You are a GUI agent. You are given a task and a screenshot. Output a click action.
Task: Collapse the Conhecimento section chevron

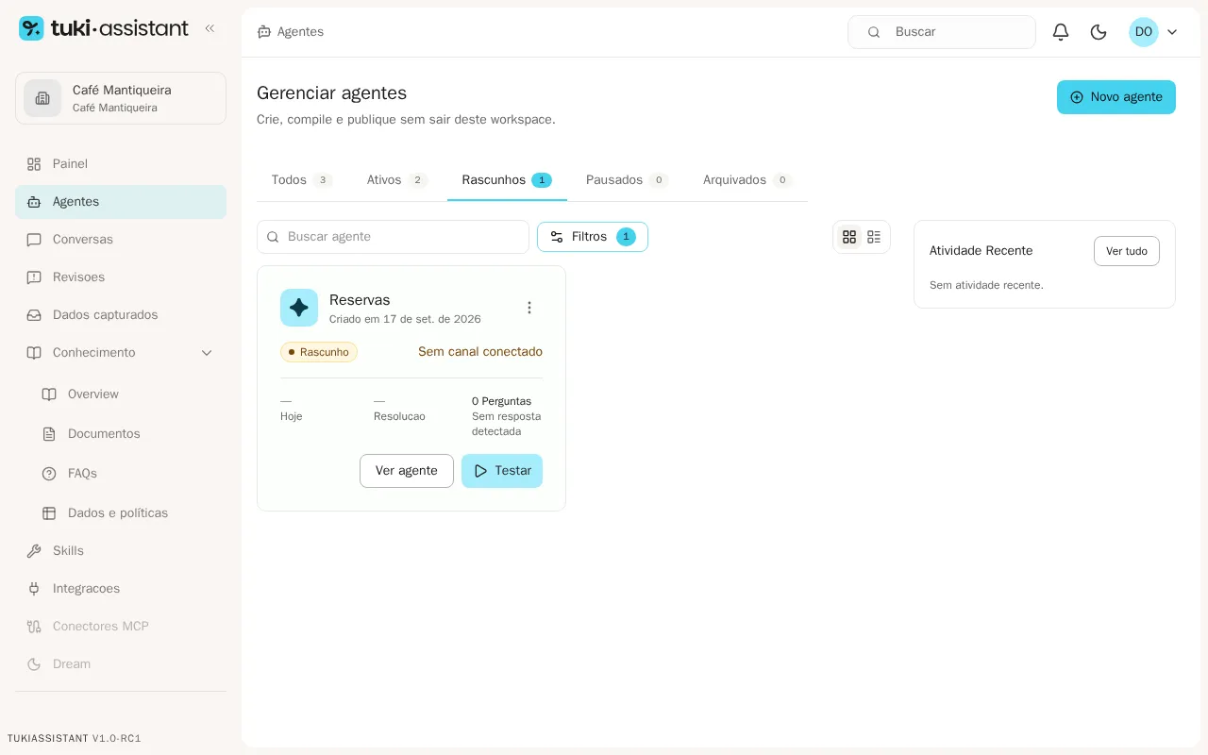coord(207,353)
